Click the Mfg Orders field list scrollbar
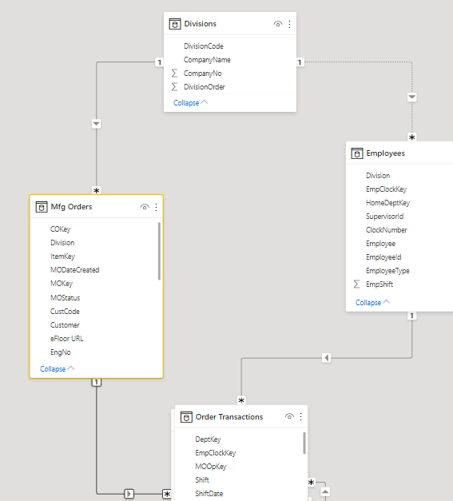 [x=159, y=251]
